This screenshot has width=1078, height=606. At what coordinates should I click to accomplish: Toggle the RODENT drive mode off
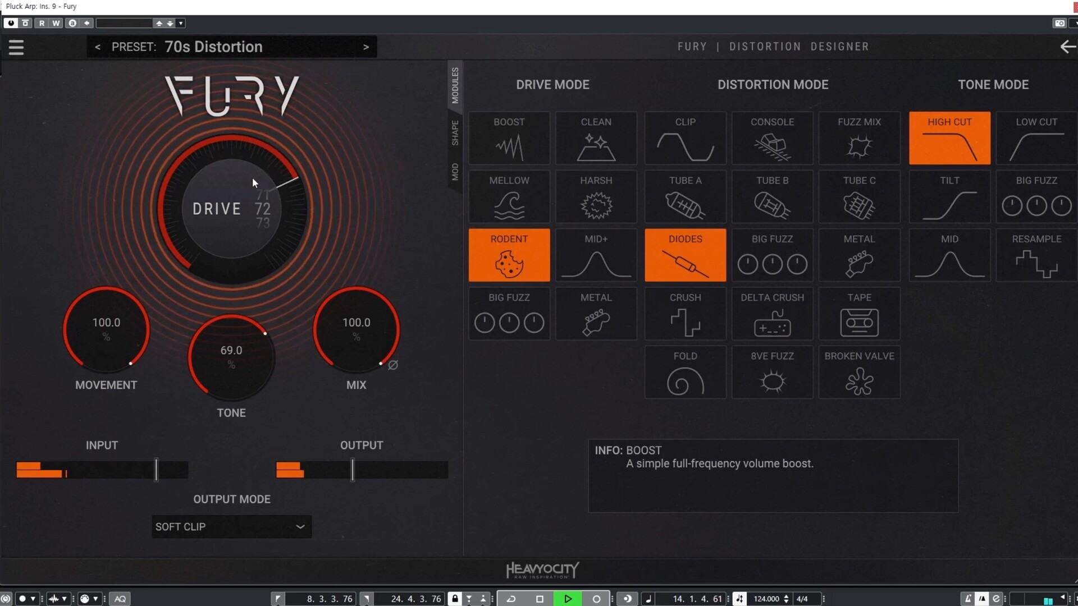click(x=509, y=255)
